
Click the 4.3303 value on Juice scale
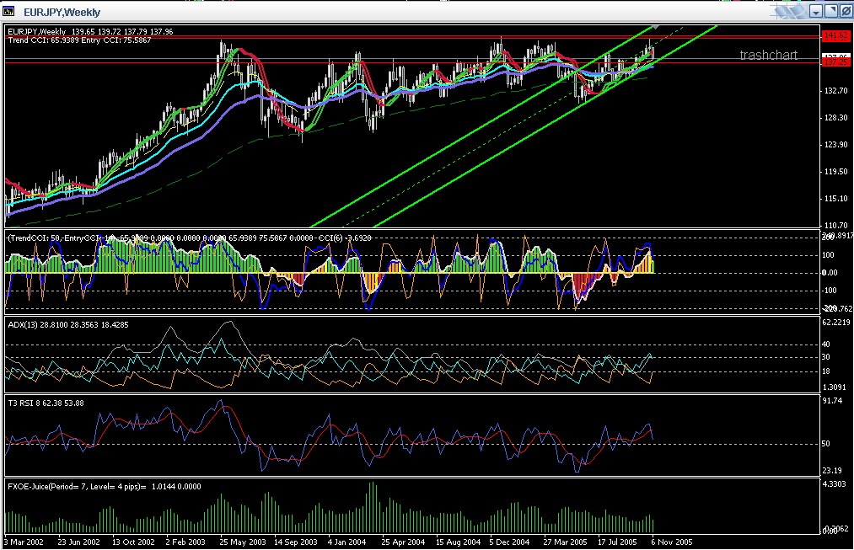coord(835,483)
